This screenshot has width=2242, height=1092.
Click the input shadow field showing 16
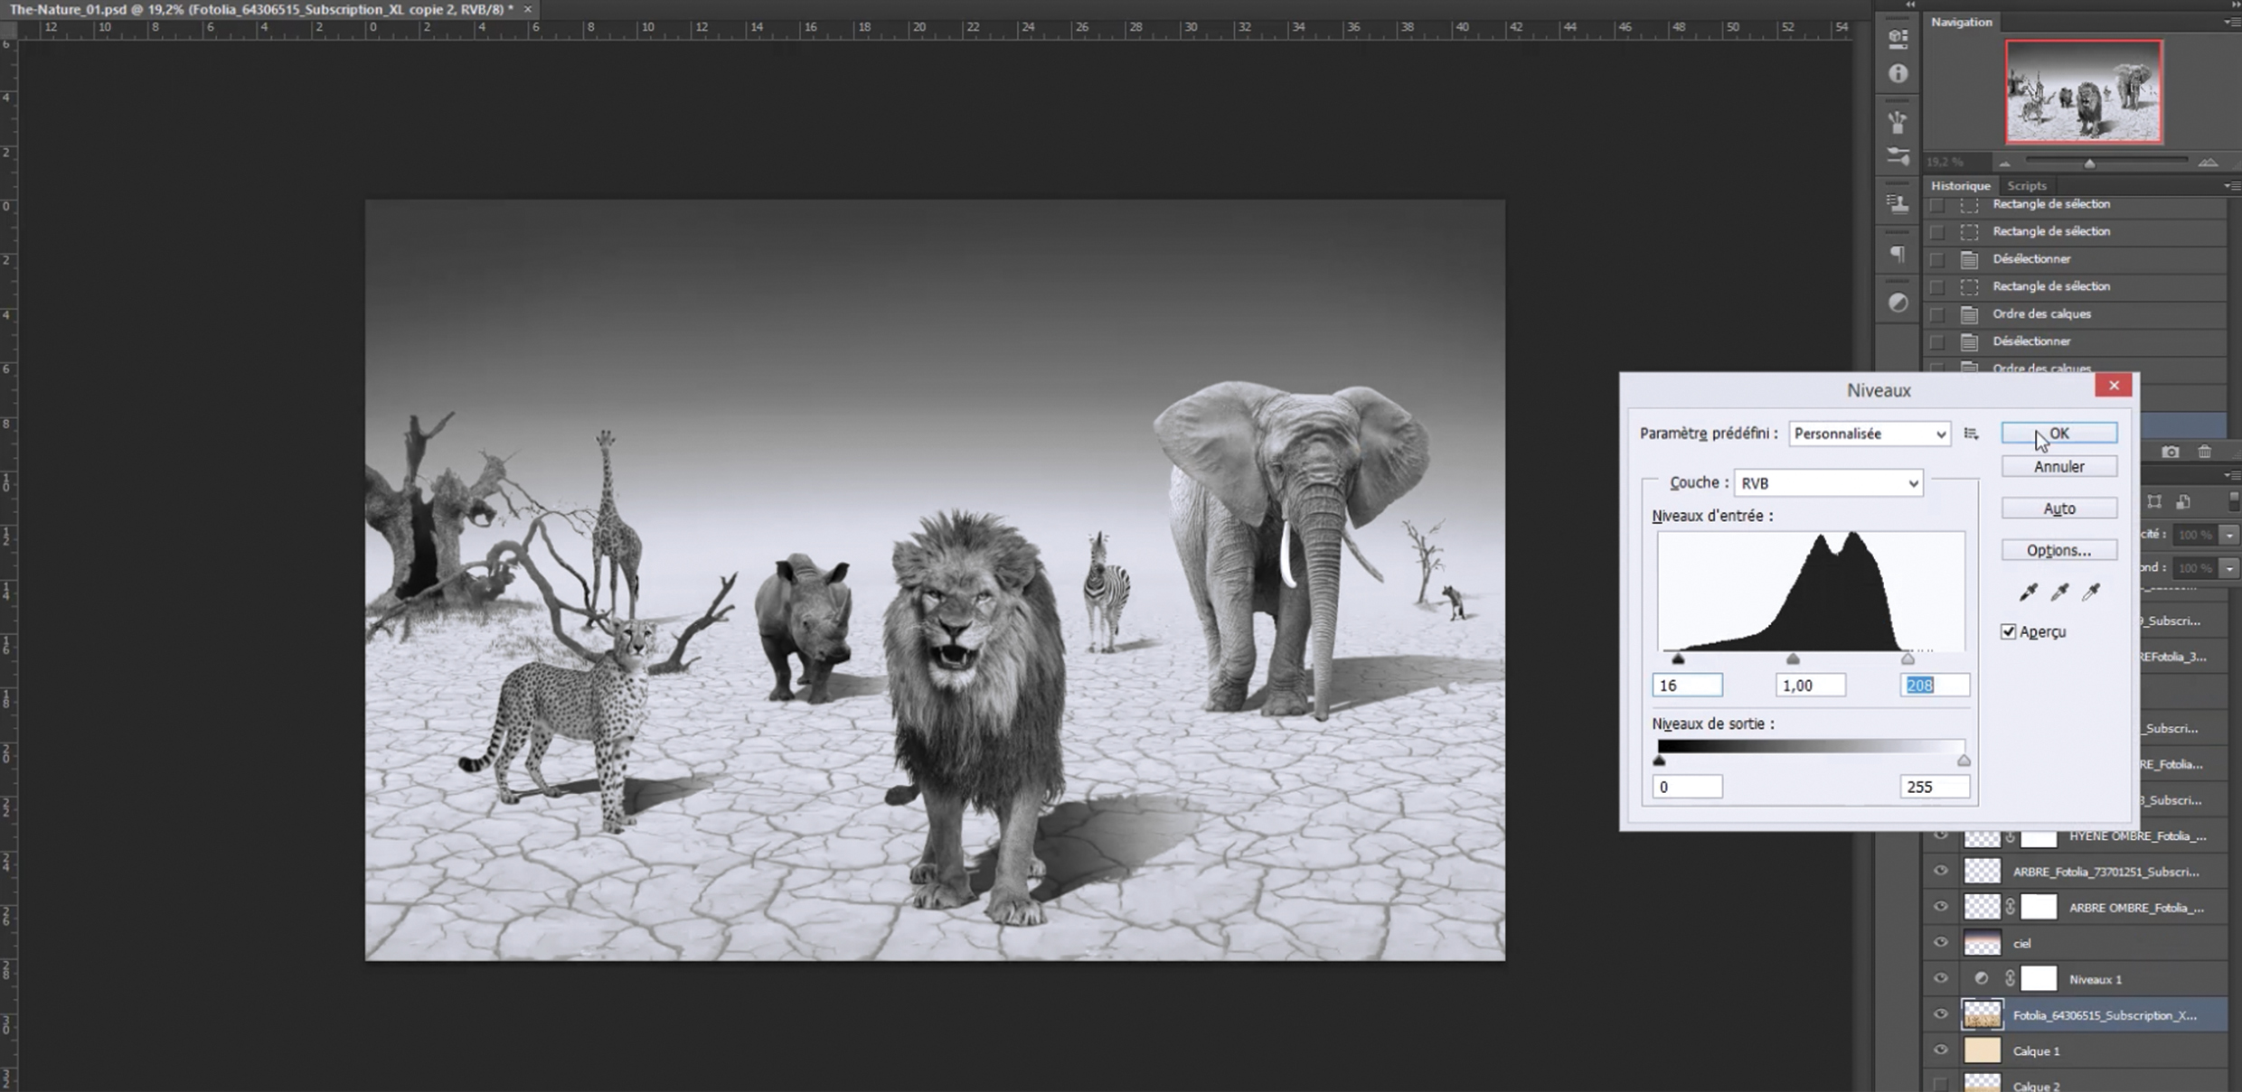1687,686
